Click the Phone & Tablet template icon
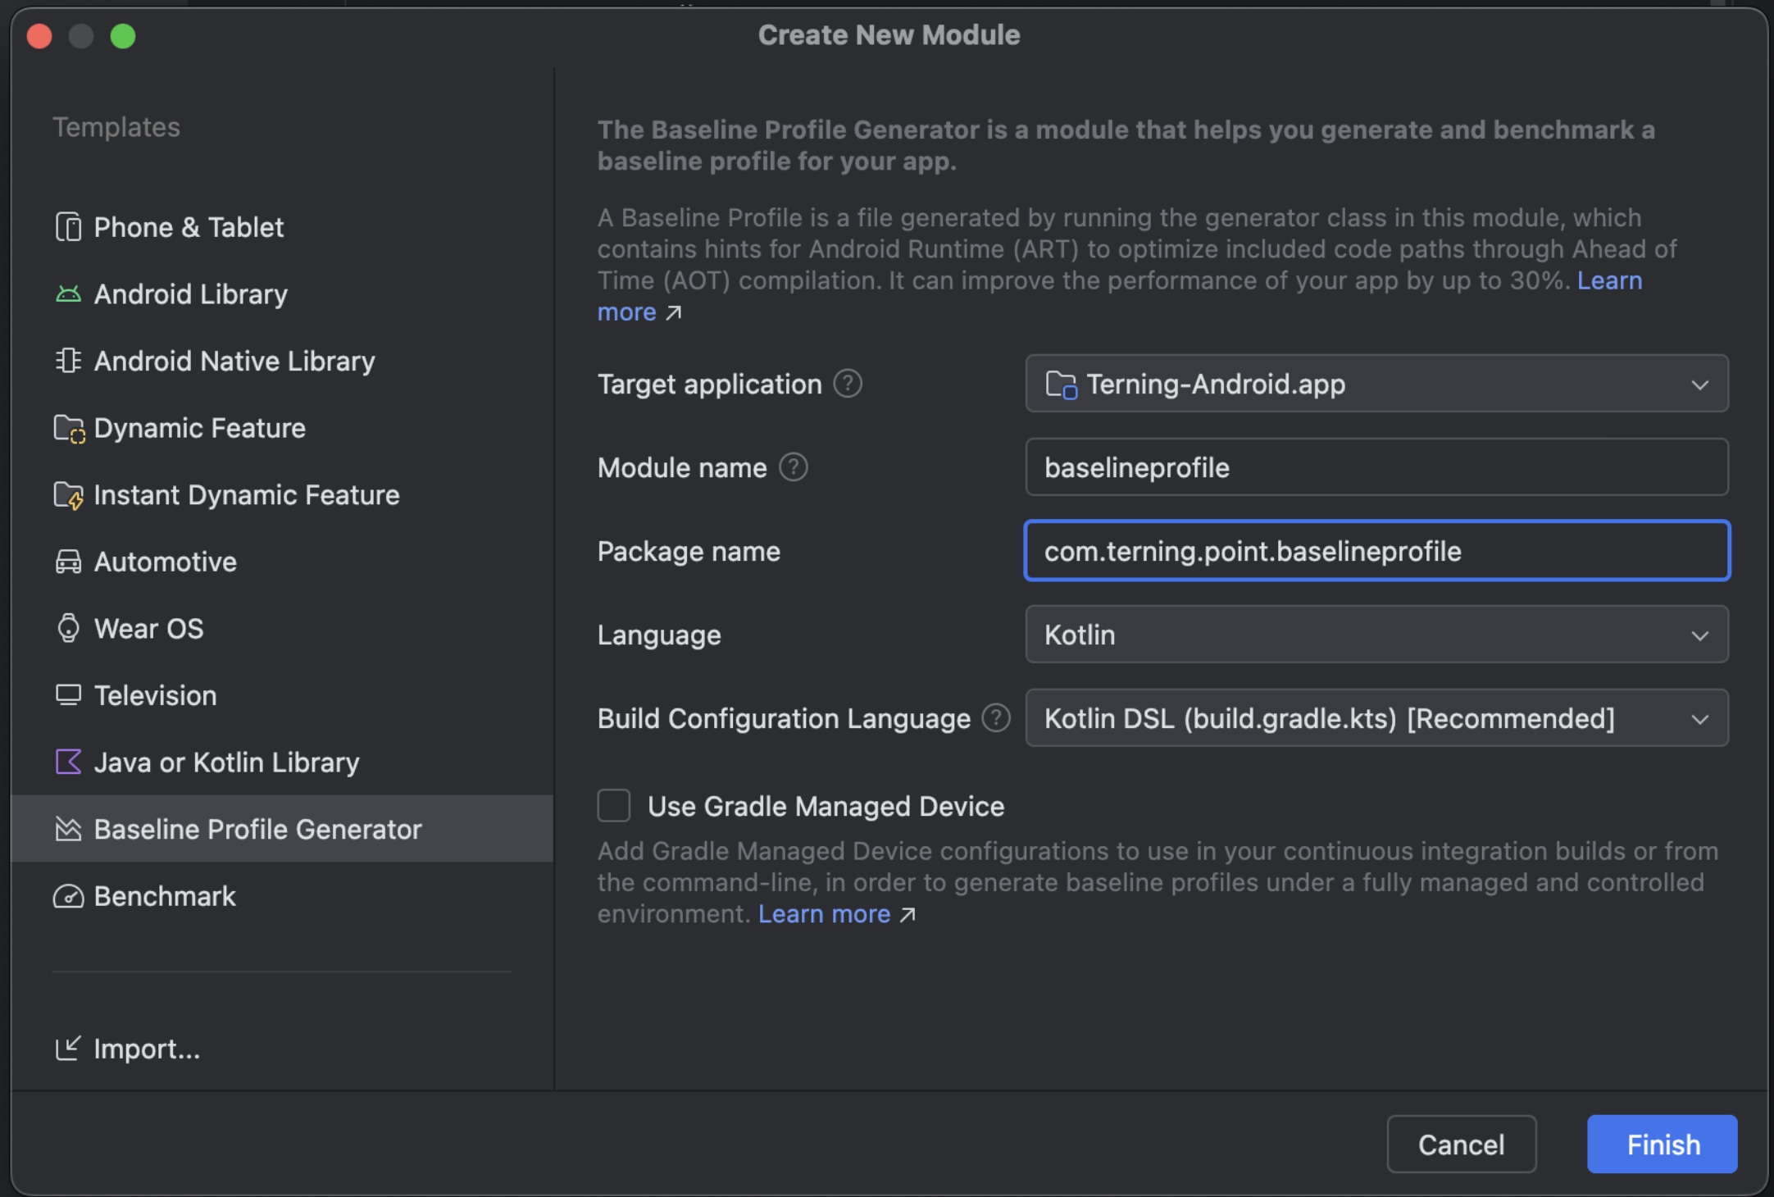The height and width of the screenshot is (1197, 1774). point(68,227)
